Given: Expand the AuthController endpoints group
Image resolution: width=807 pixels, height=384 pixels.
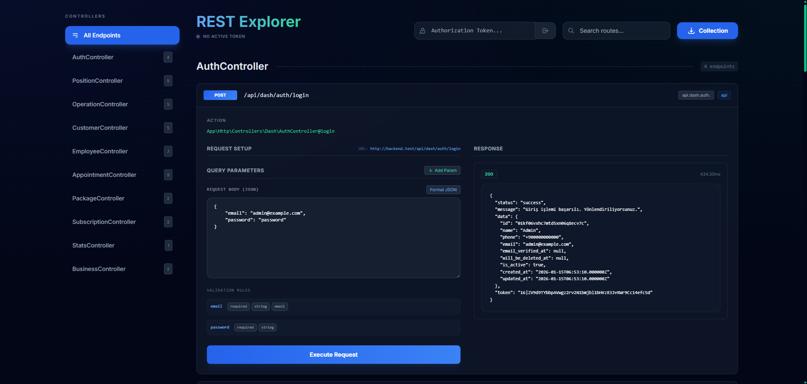Looking at the screenshot, I should [93, 57].
